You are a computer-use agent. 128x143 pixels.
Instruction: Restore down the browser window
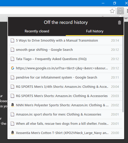pyautogui.click(x=115, y=3)
